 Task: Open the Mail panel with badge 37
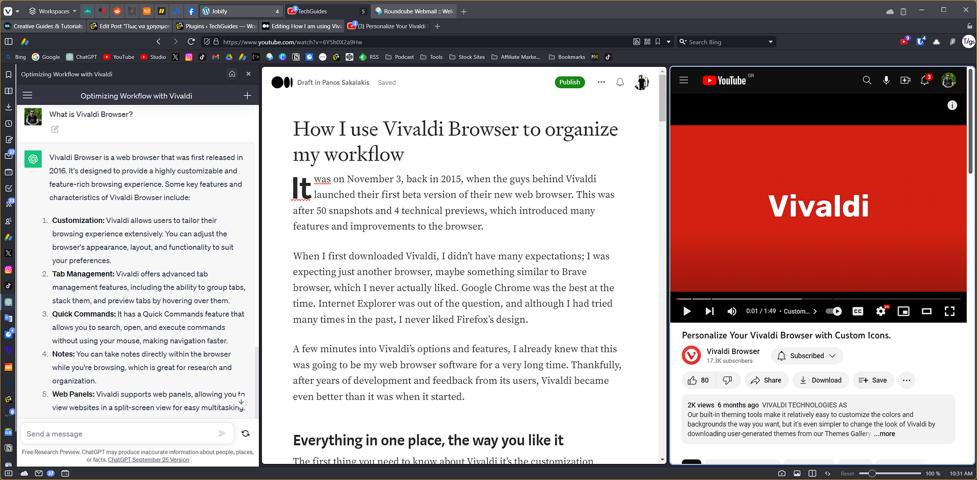(x=9, y=156)
